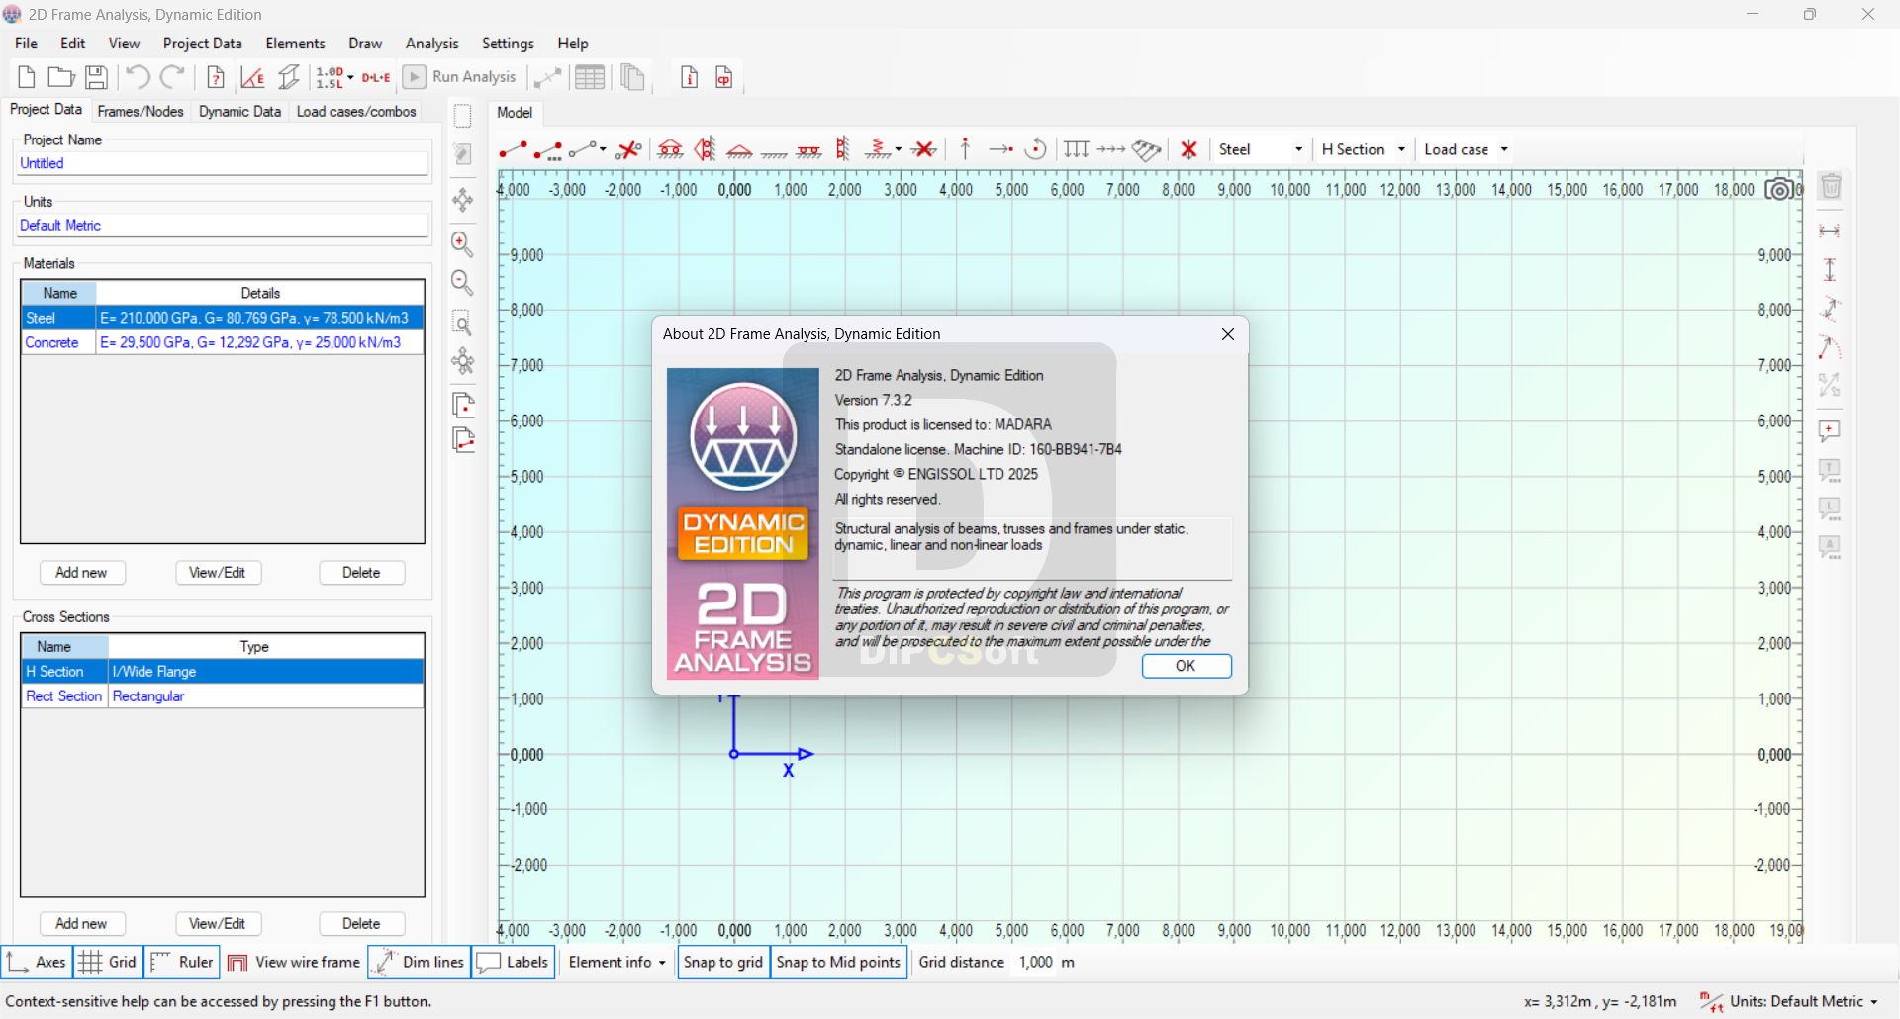
Task: Toggle Snap to grid
Action: 723,962
